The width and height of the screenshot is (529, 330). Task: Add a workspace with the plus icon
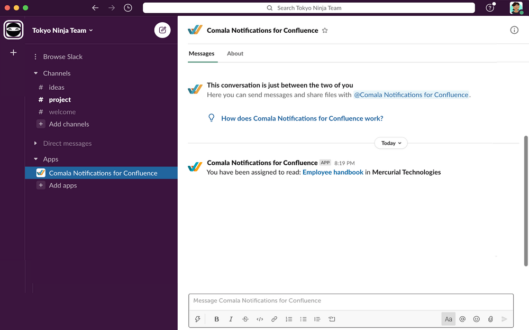(14, 52)
